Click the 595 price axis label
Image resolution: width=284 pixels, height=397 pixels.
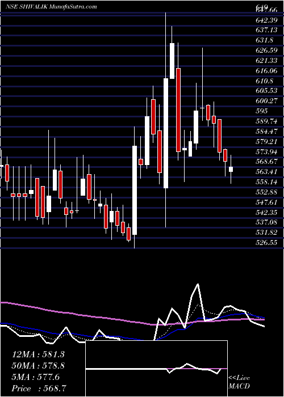262,111
